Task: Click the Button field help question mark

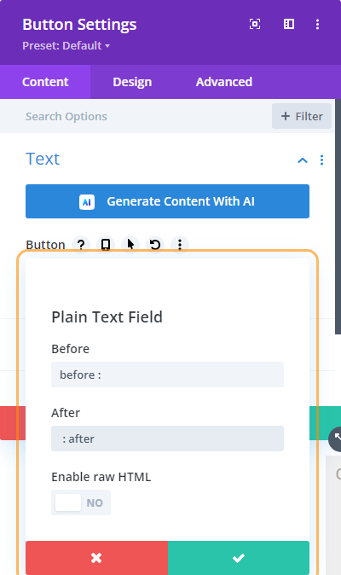Action: click(x=81, y=245)
